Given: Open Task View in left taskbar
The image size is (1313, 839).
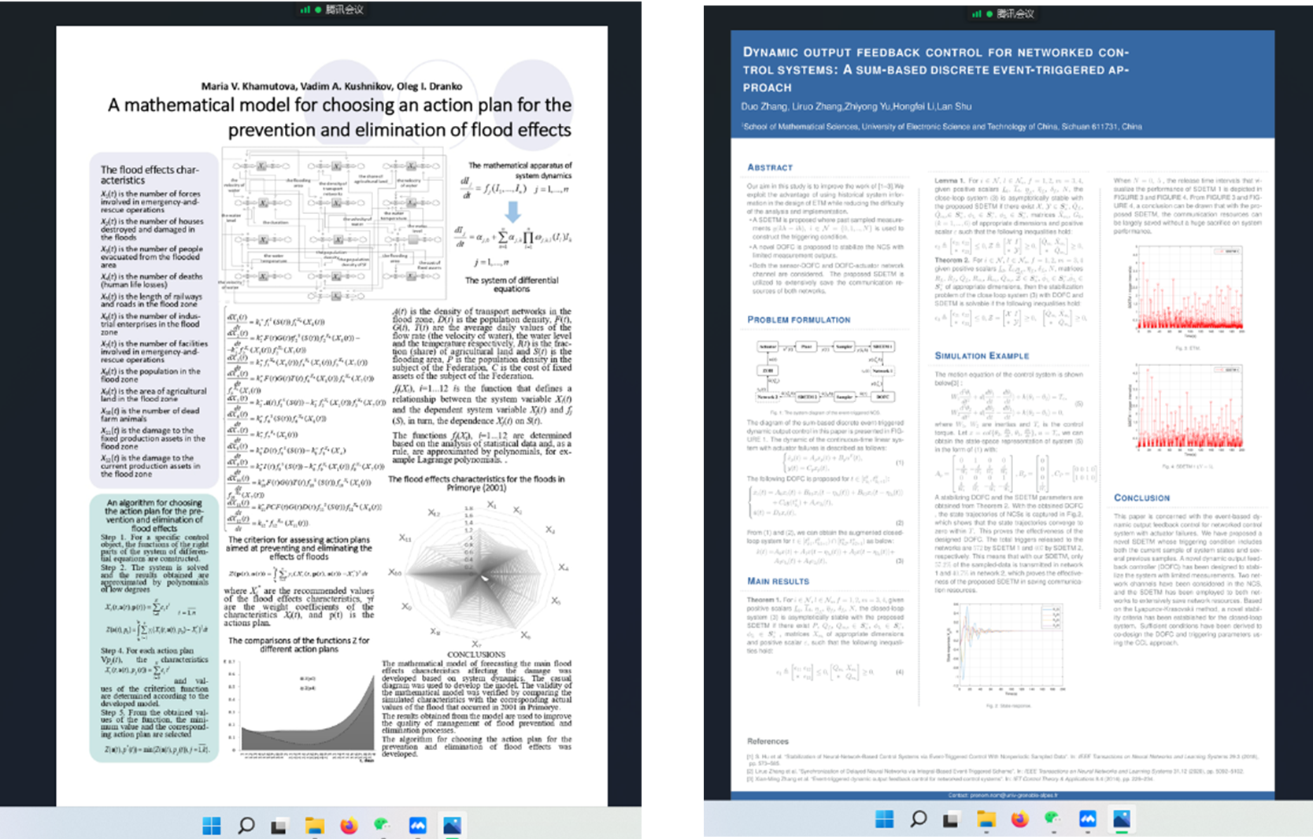Looking at the screenshot, I should (279, 826).
